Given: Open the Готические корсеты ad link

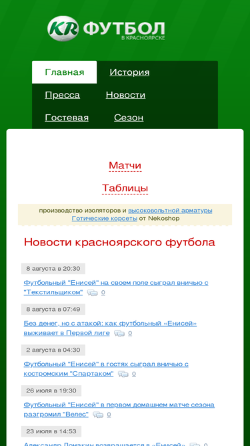Looking at the screenshot, I should click(x=105, y=219).
